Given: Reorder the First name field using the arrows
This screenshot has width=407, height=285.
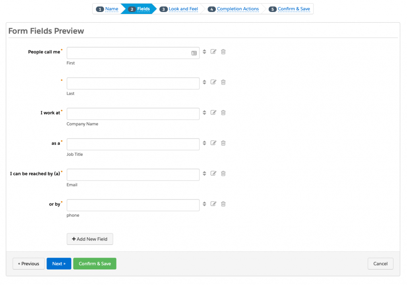Looking at the screenshot, I should [x=204, y=51].
